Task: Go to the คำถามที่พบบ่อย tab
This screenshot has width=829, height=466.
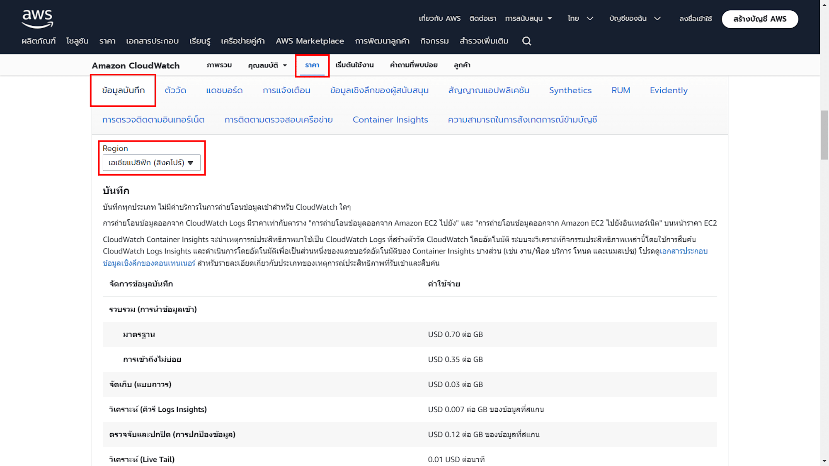Action: point(414,65)
